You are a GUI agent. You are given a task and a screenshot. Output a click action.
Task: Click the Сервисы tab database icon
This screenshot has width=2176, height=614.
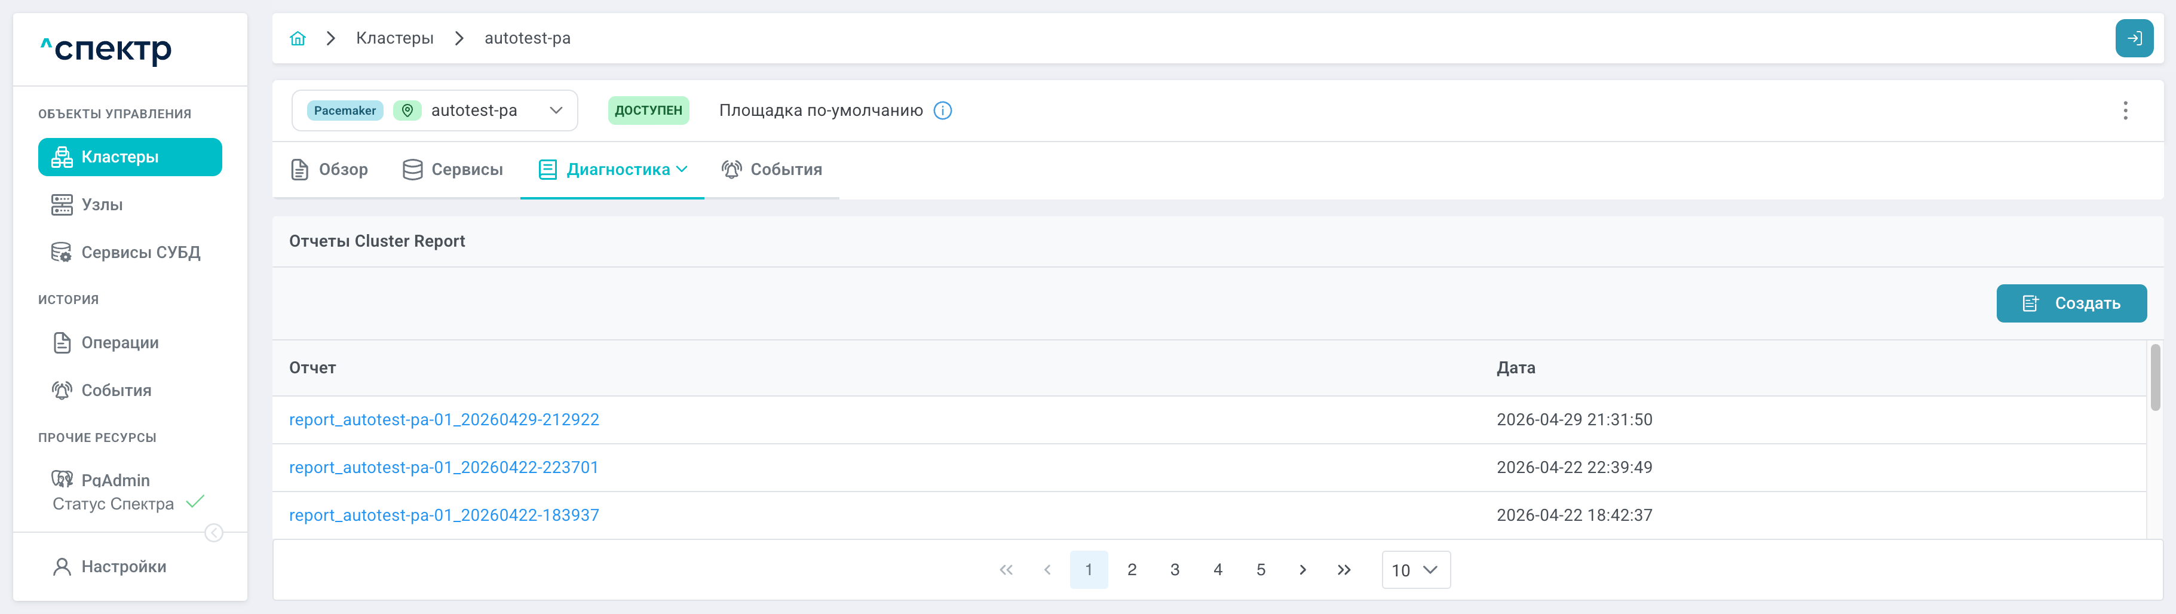pos(412,170)
